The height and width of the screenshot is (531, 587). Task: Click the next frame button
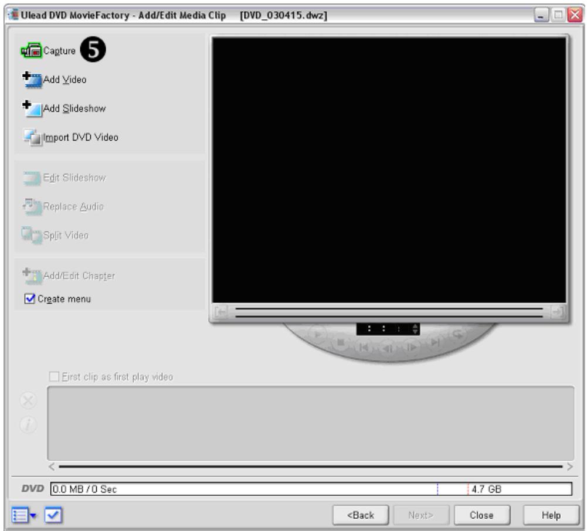(x=412, y=348)
